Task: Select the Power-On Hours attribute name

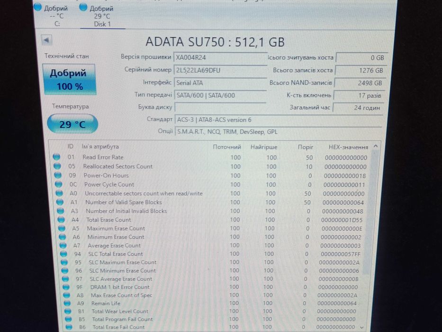Action: click(106, 175)
